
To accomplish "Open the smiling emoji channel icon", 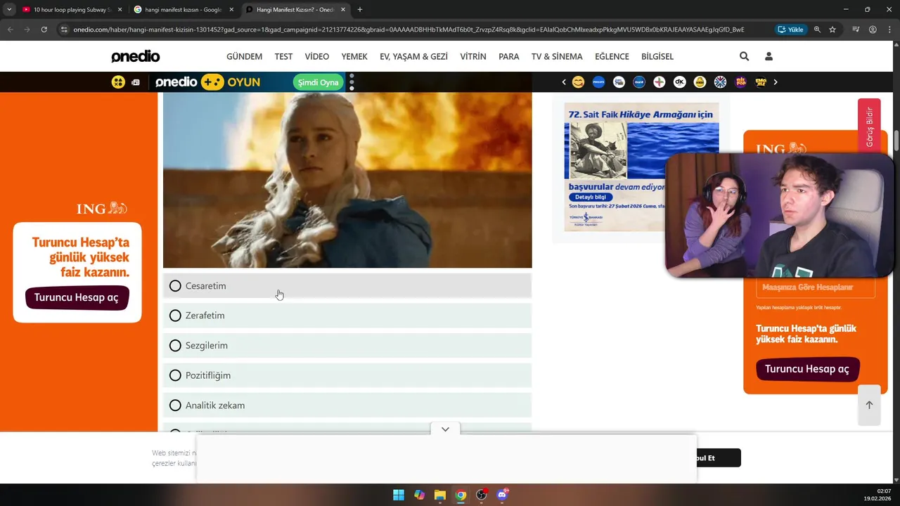I will [x=578, y=82].
